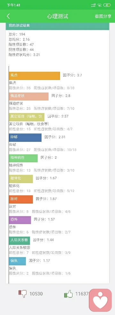The height and width of the screenshot is (315, 115).
Task: Tap the Wi-Fi status icon
Action: 100,5
